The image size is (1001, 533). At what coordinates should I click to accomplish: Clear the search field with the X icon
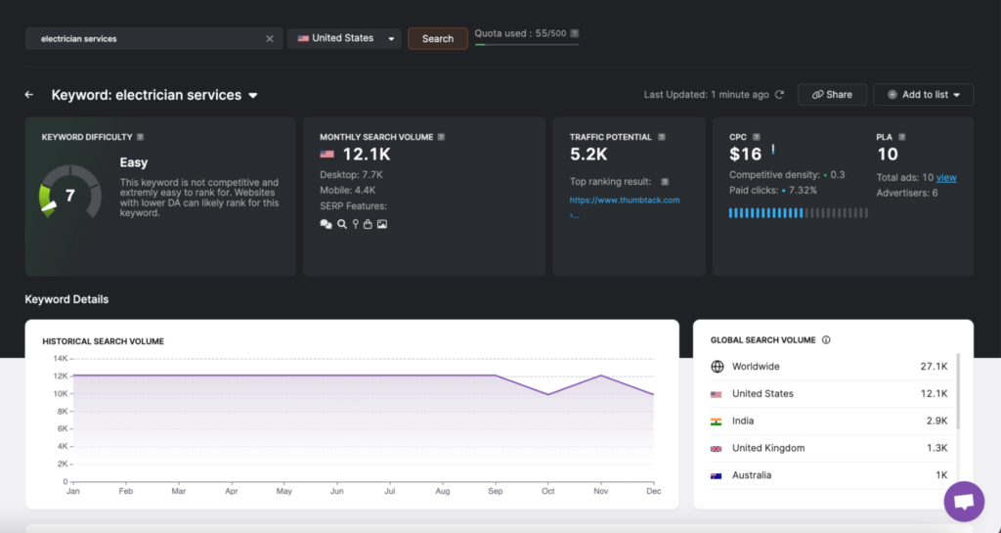[x=270, y=39]
